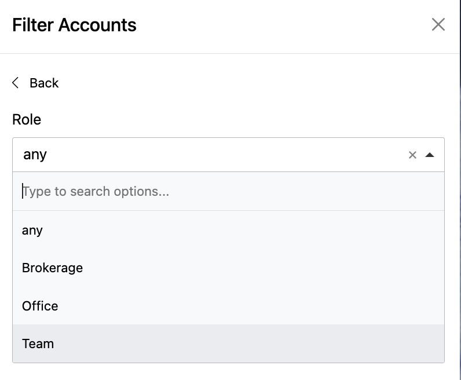Close the Filter Accounts panel
The image size is (461, 380).
click(438, 24)
